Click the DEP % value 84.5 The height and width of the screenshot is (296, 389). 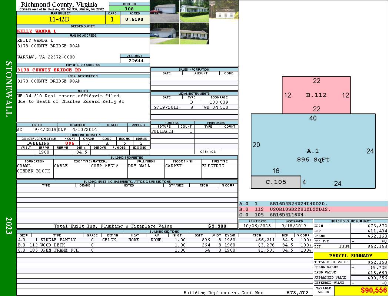click(82, 152)
